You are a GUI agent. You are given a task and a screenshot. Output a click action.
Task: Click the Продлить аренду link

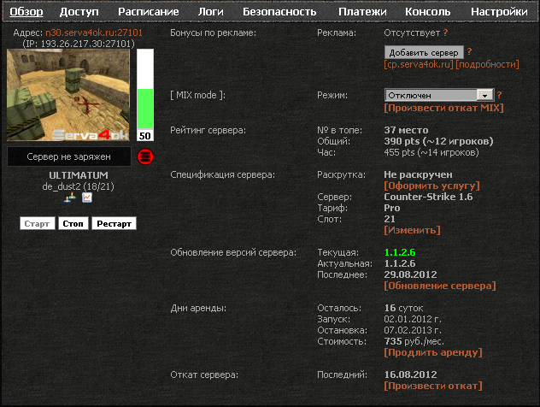click(x=433, y=352)
